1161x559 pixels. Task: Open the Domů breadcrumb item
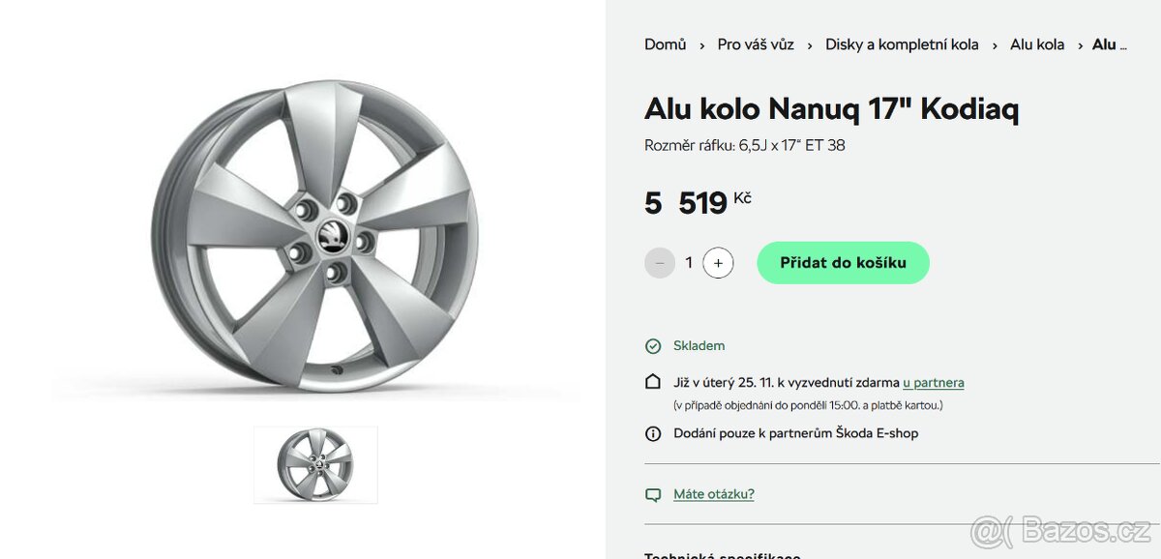[665, 44]
